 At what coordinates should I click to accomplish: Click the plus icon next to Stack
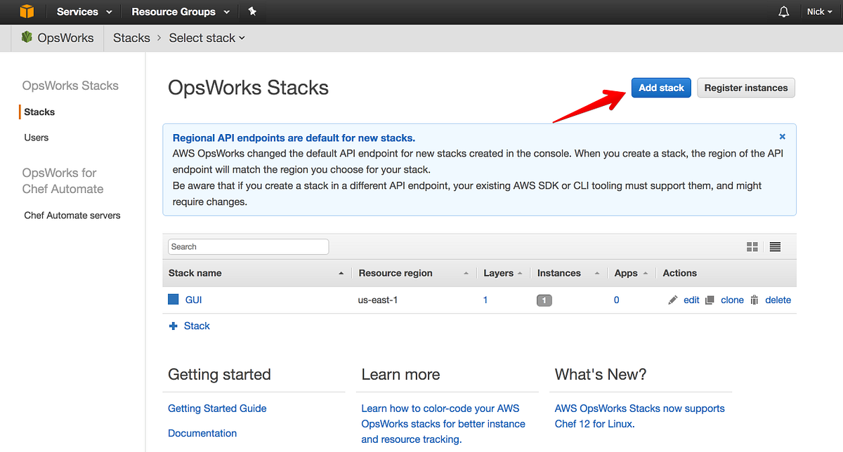tap(174, 325)
